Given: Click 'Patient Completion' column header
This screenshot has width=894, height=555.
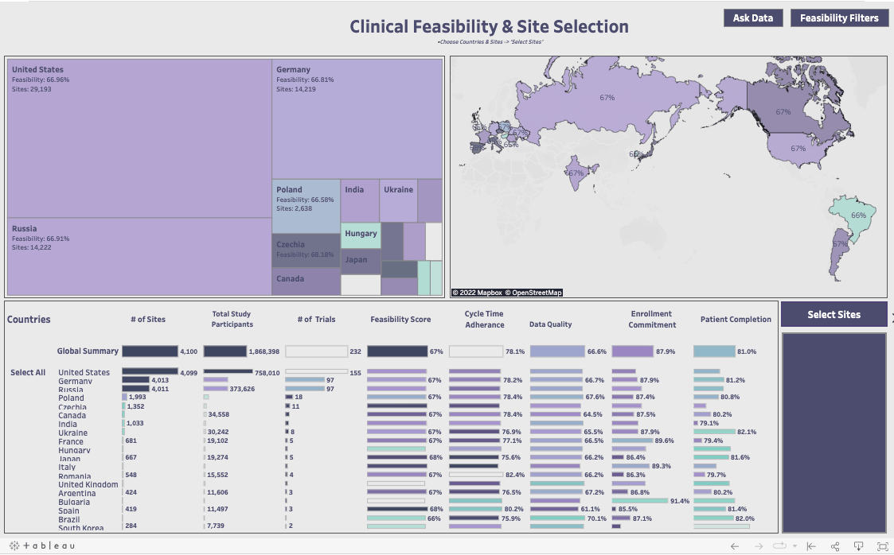Looking at the screenshot, I should coord(736,320).
